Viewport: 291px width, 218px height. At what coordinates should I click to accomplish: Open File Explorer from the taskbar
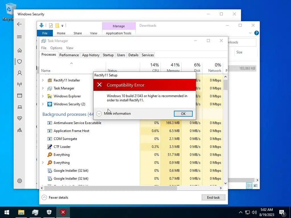pyautogui.click(x=21, y=212)
